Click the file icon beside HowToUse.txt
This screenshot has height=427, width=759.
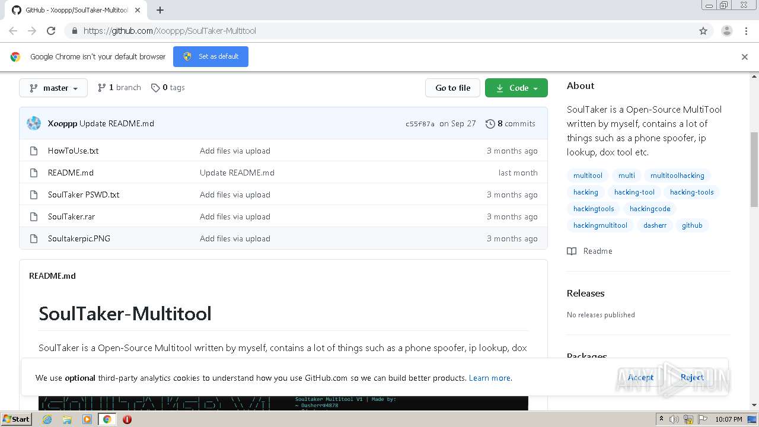coord(34,151)
